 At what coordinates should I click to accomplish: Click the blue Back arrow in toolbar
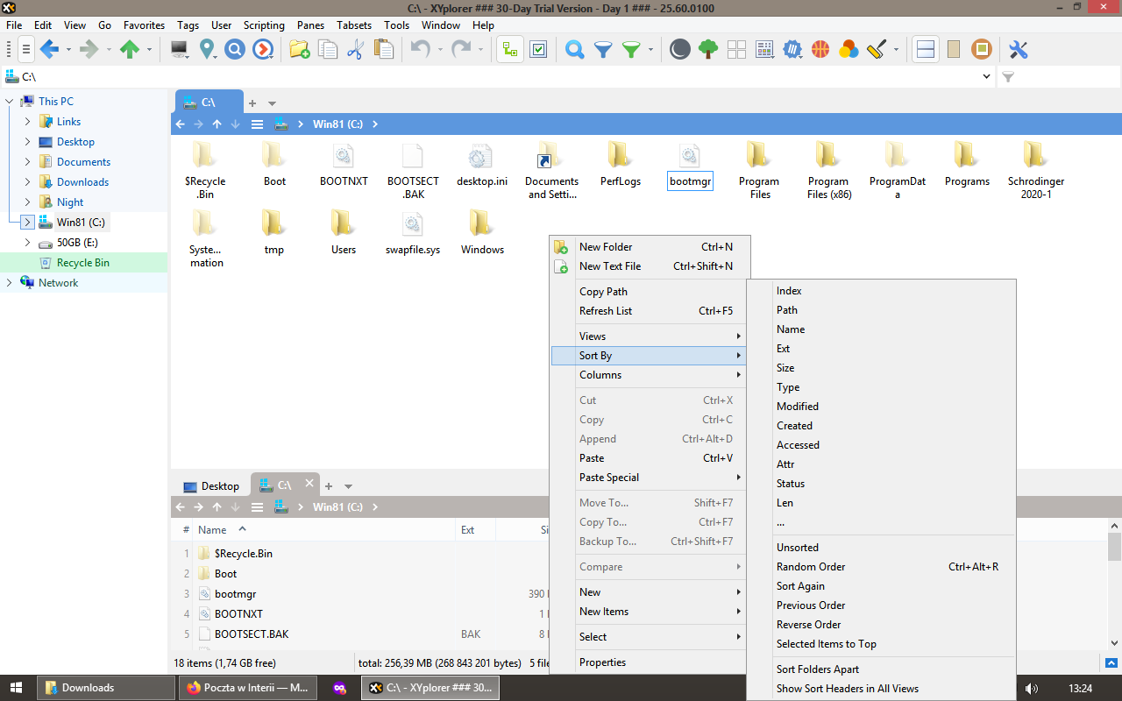click(x=49, y=50)
